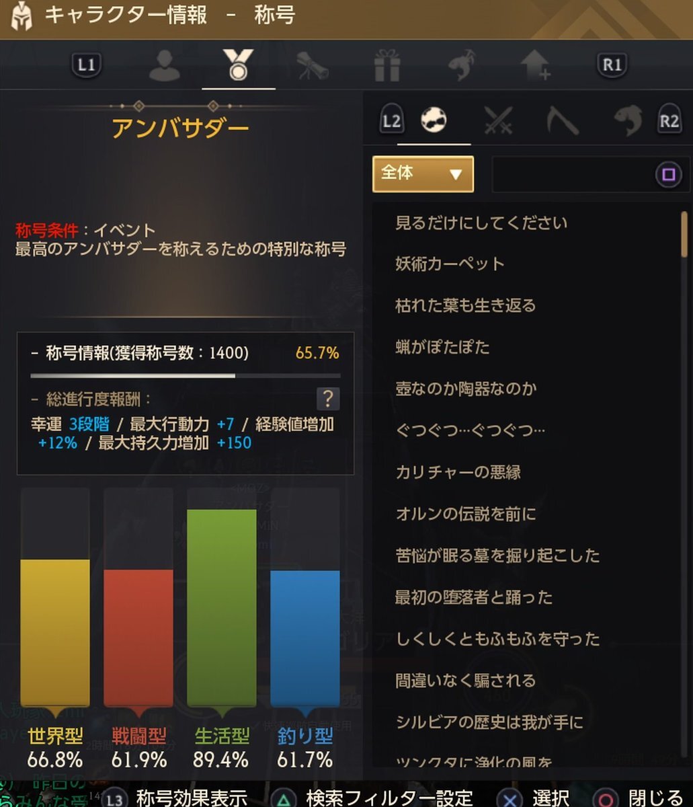Select the medal titles tab icon
Image resolution: width=693 pixels, height=807 pixels.
pyautogui.click(x=238, y=65)
